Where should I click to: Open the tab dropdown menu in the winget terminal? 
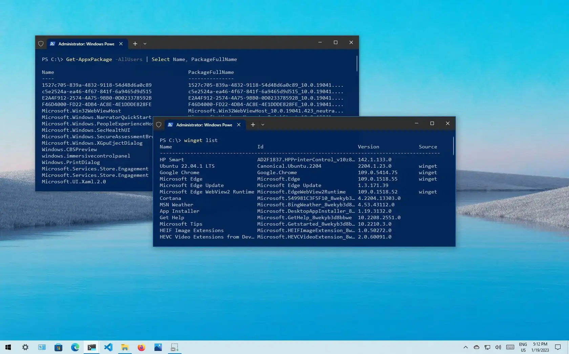tap(263, 125)
